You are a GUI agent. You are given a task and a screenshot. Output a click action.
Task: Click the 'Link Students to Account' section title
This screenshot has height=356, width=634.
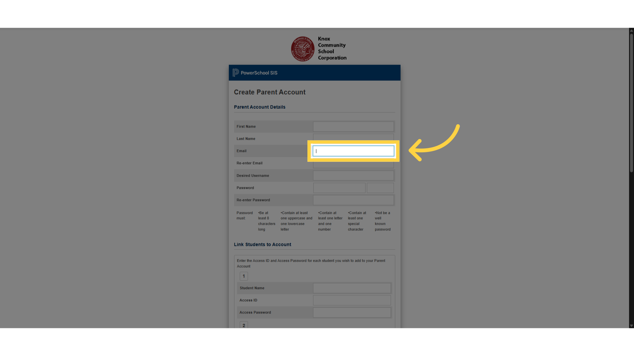[263, 245]
